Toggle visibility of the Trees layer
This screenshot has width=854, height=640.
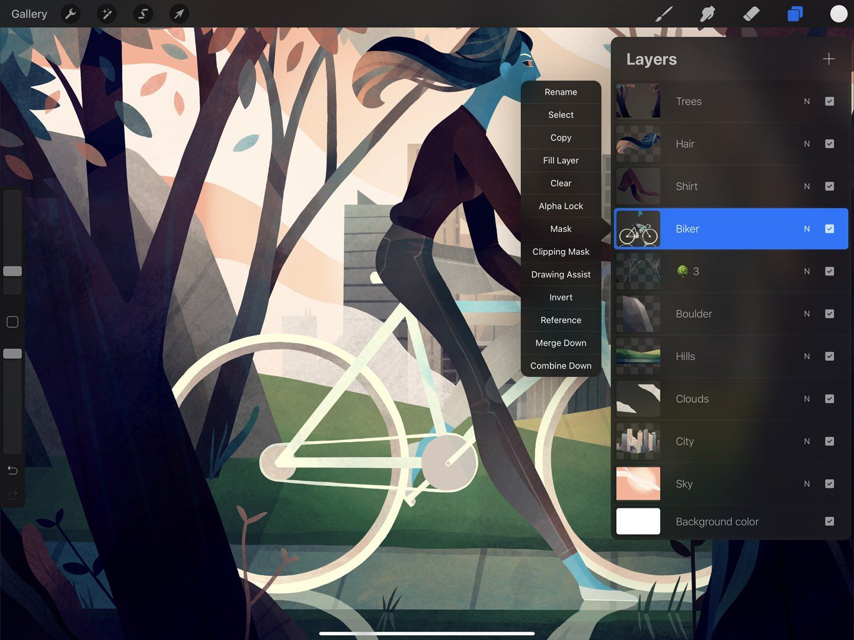pos(830,101)
